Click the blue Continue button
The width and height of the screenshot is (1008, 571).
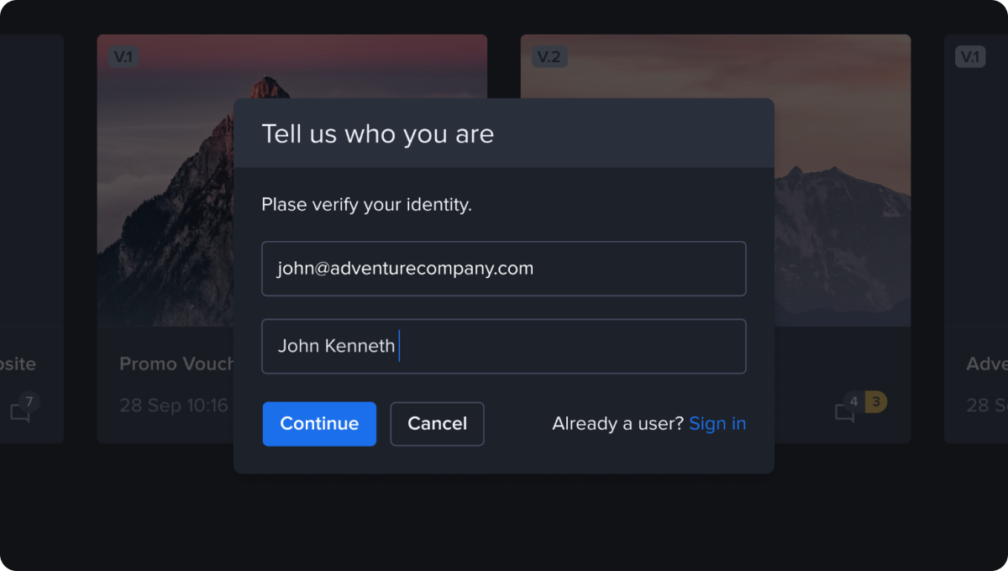coord(319,424)
